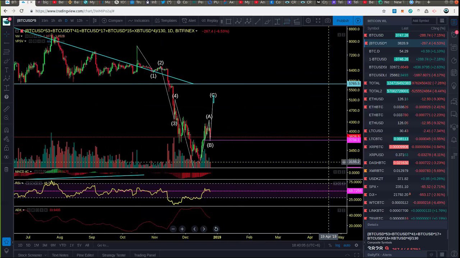Screen dimensions: 460x258
Task: Toggle magnet mode in left toolbar
Action: pyautogui.click(x=6, y=130)
